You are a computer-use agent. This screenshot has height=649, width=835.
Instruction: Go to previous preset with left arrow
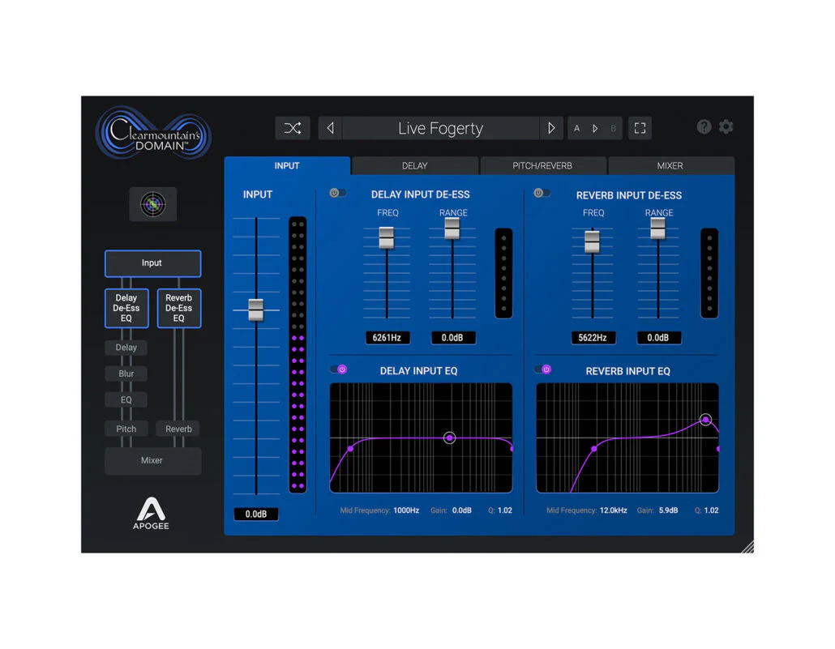[330, 128]
